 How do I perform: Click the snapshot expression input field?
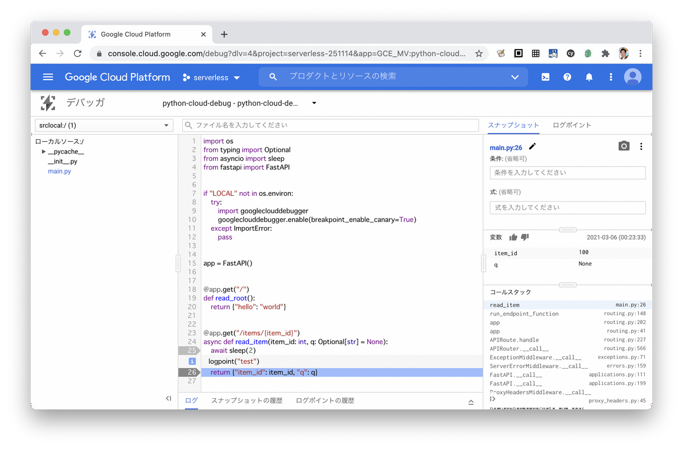[x=567, y=208]
